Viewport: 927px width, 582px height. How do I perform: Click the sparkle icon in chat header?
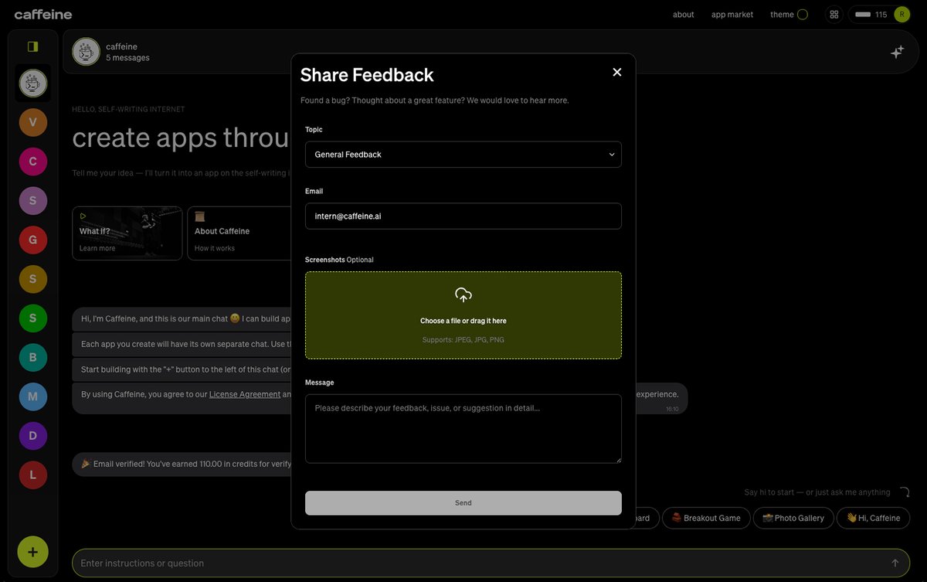pyautogui.click(x=897, y=52)
